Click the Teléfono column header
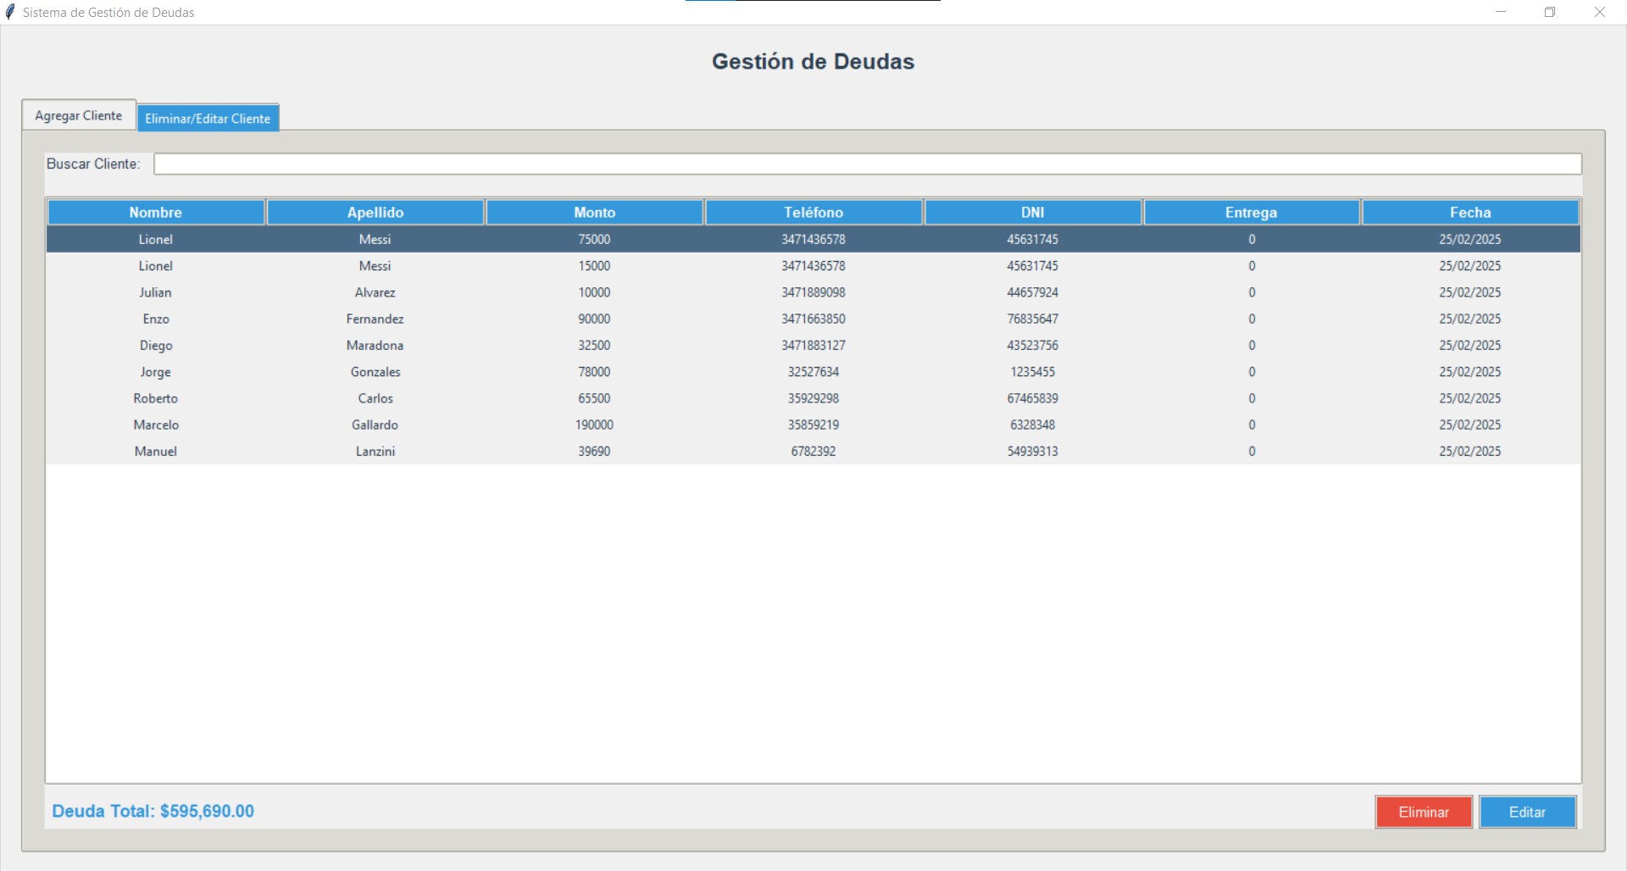Screen dimensions: 1627x871 point(813,213)
